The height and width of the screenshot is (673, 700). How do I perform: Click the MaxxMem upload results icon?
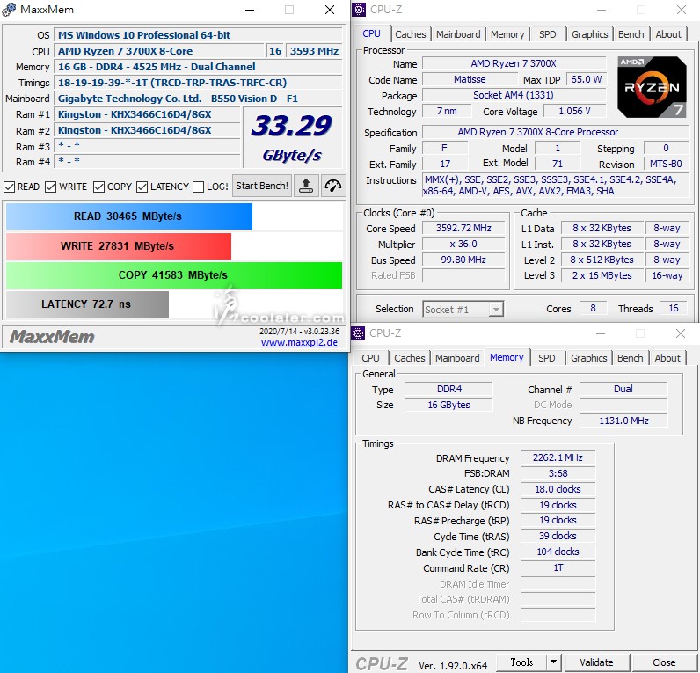pyautogui.click(x=306, y=186)
